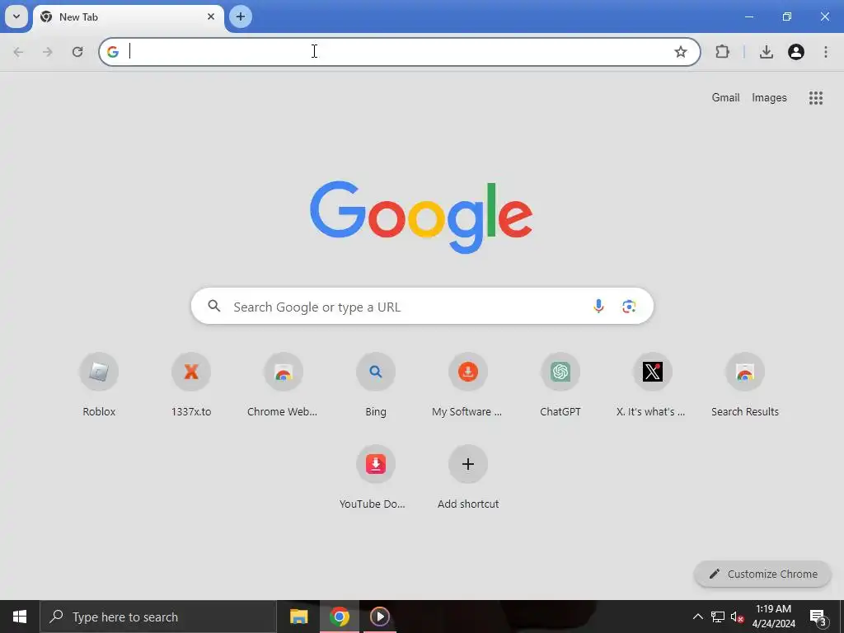This screenshot has height=633, width=844.
Task: Open the clock showing 1:19 AM
Action: [x=773, y=617]
